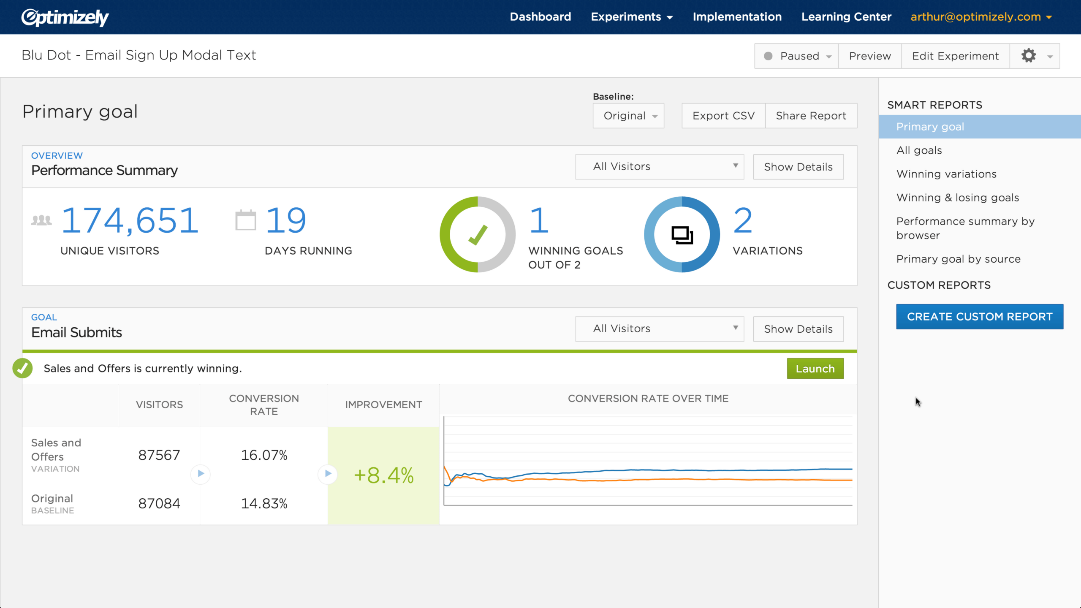
Task: Toggle the All Visitors goal filter
Action: coord(659,329)
